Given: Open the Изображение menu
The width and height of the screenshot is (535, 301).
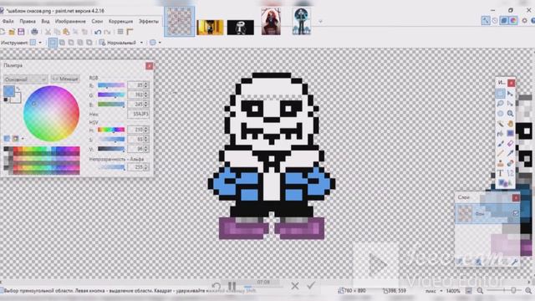Looking at the screenshot, I should click(70, 21).
